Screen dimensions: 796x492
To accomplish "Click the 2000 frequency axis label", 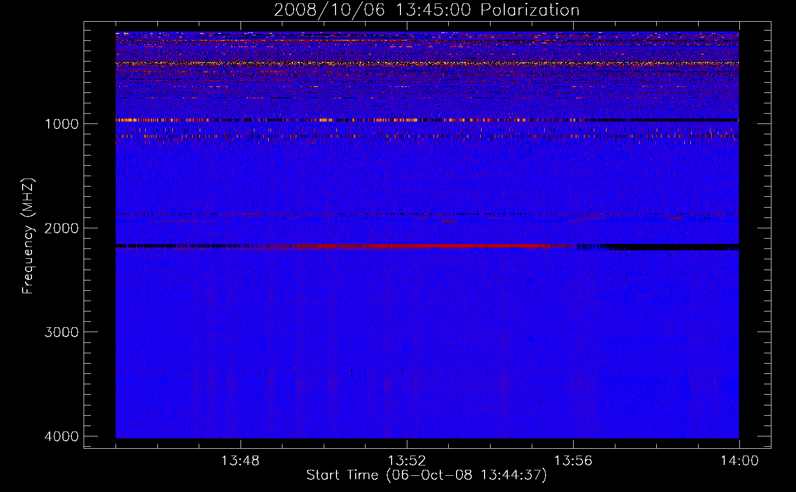I will coord(61,228).
